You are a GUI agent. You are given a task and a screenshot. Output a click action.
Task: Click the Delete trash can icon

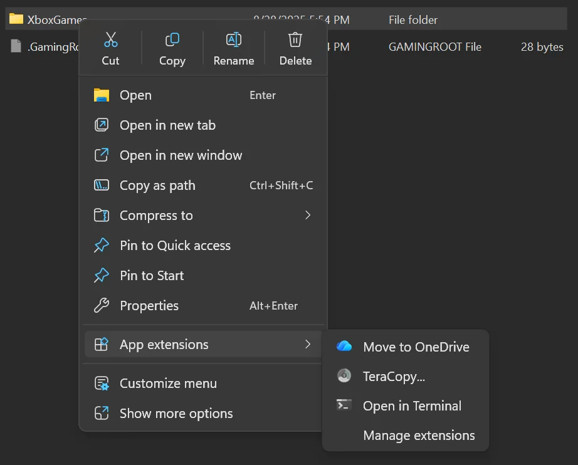[x=295, y=39]
